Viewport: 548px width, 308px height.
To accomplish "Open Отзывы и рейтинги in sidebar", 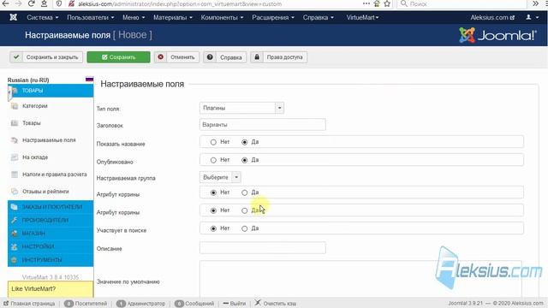I will [x=45, y=192].
